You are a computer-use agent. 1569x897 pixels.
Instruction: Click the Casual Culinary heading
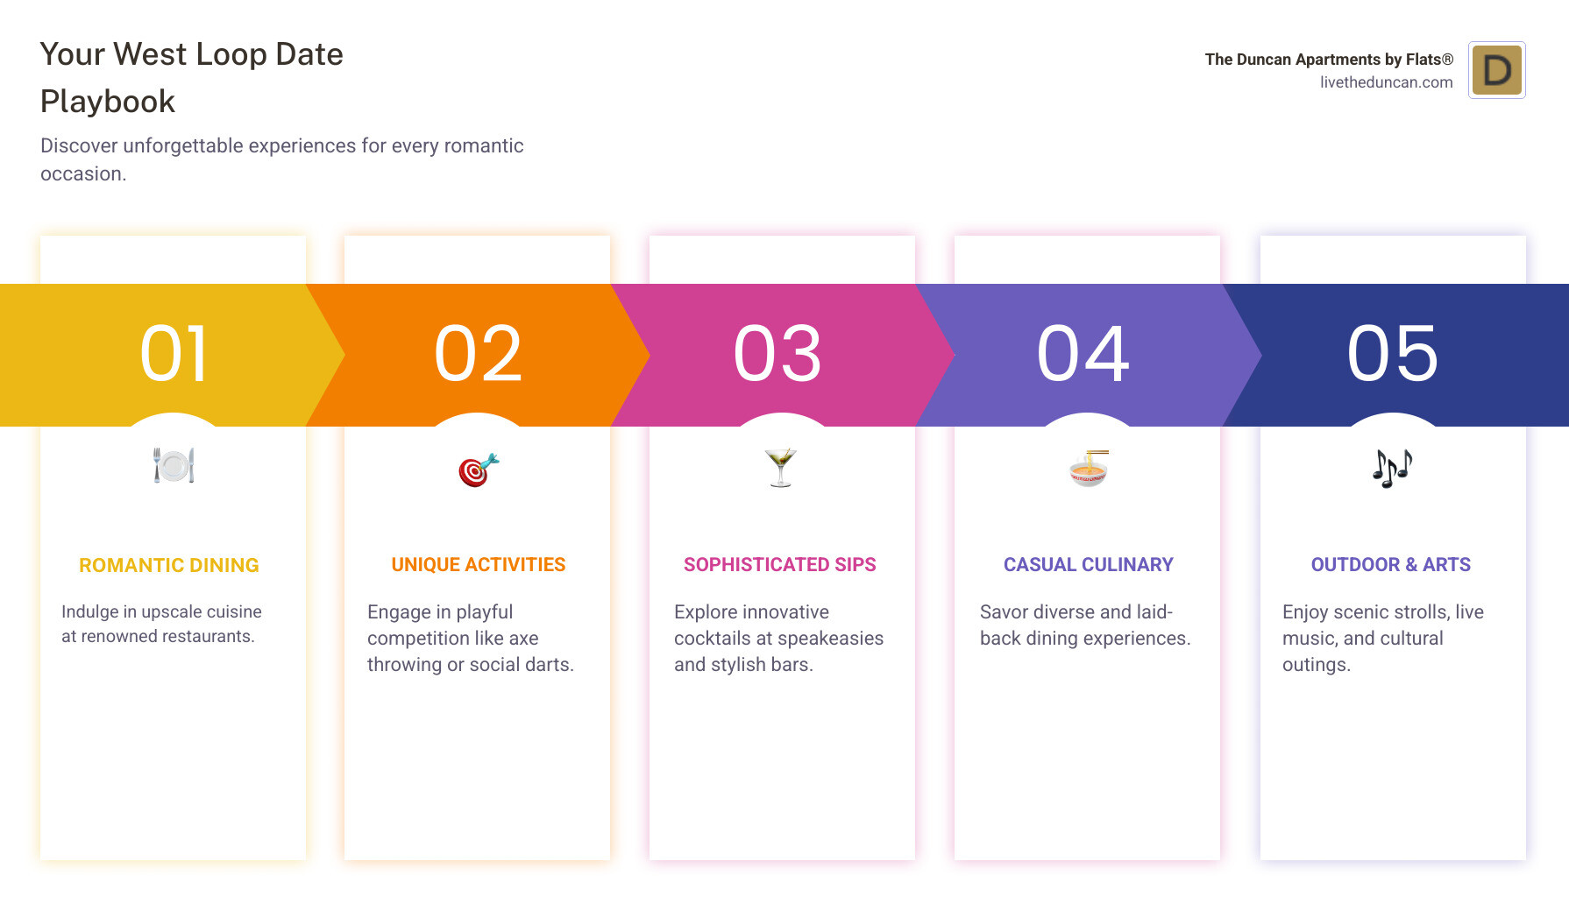[x=1088, y=565]
